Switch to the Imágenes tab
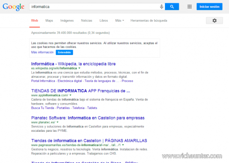The height and width of the screenshot is (163, 229). pos(67,20)
